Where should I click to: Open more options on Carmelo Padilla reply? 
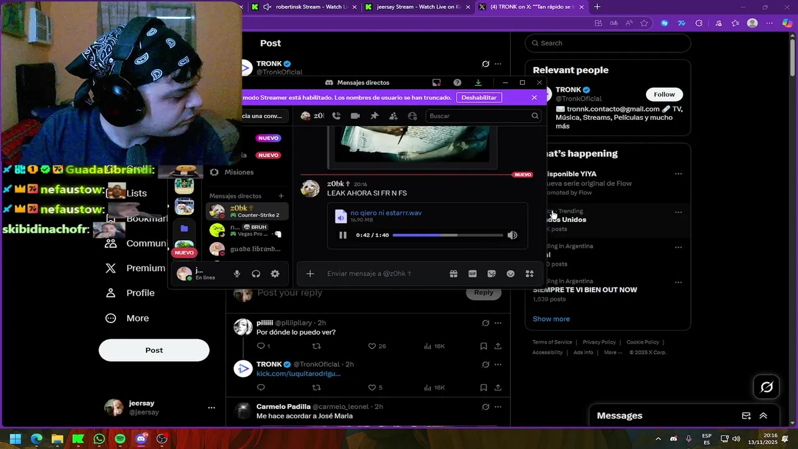(498, 407)
